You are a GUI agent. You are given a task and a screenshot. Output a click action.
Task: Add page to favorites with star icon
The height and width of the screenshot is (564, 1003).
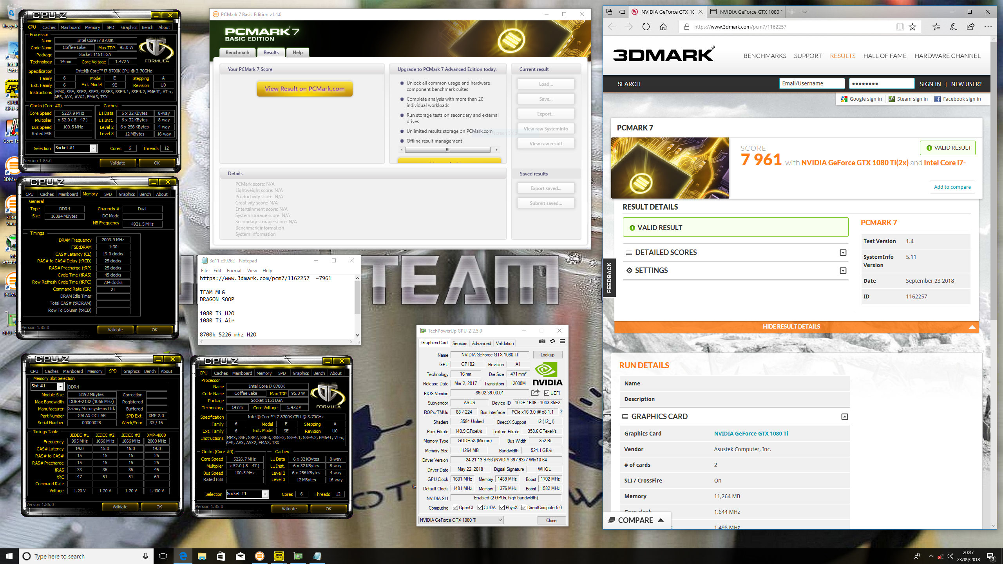pyautogui.click(x=912, y=27)
